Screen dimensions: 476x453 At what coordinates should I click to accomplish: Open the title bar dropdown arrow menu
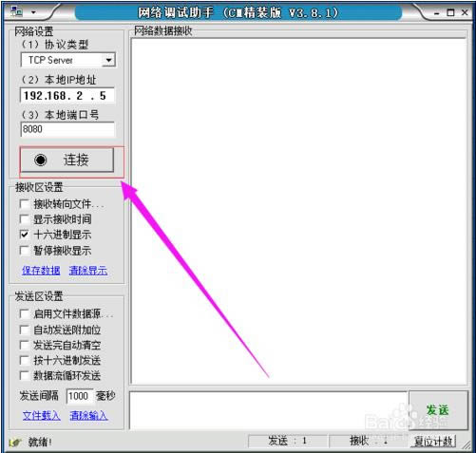(x=33, y=13)
